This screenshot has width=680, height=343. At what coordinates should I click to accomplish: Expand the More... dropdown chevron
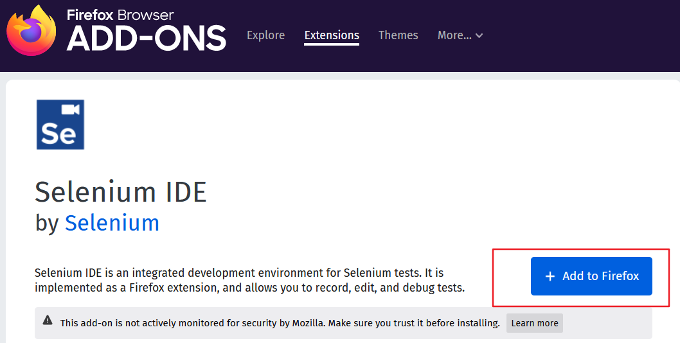click(x=479, y=36)
